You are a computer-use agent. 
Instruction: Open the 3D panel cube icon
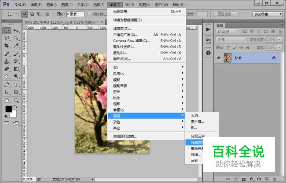tap(208, 53)
